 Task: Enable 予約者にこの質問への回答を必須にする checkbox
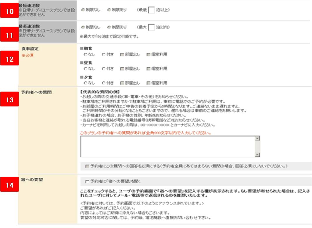click(x=87, y=166)
